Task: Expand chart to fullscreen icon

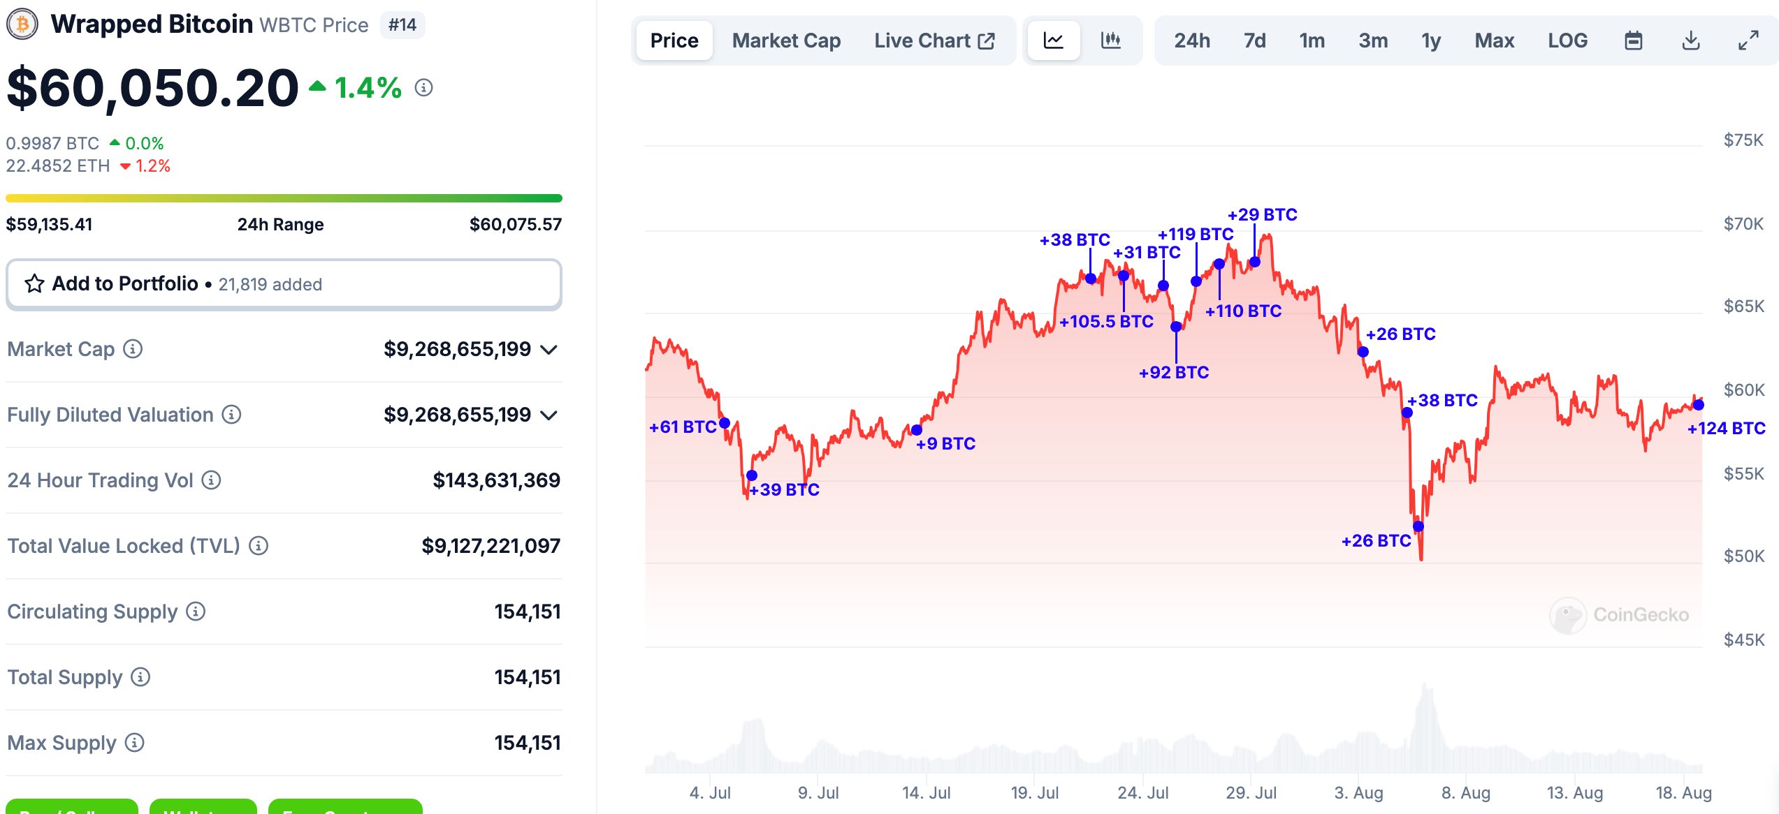Action: [1748, 40]
